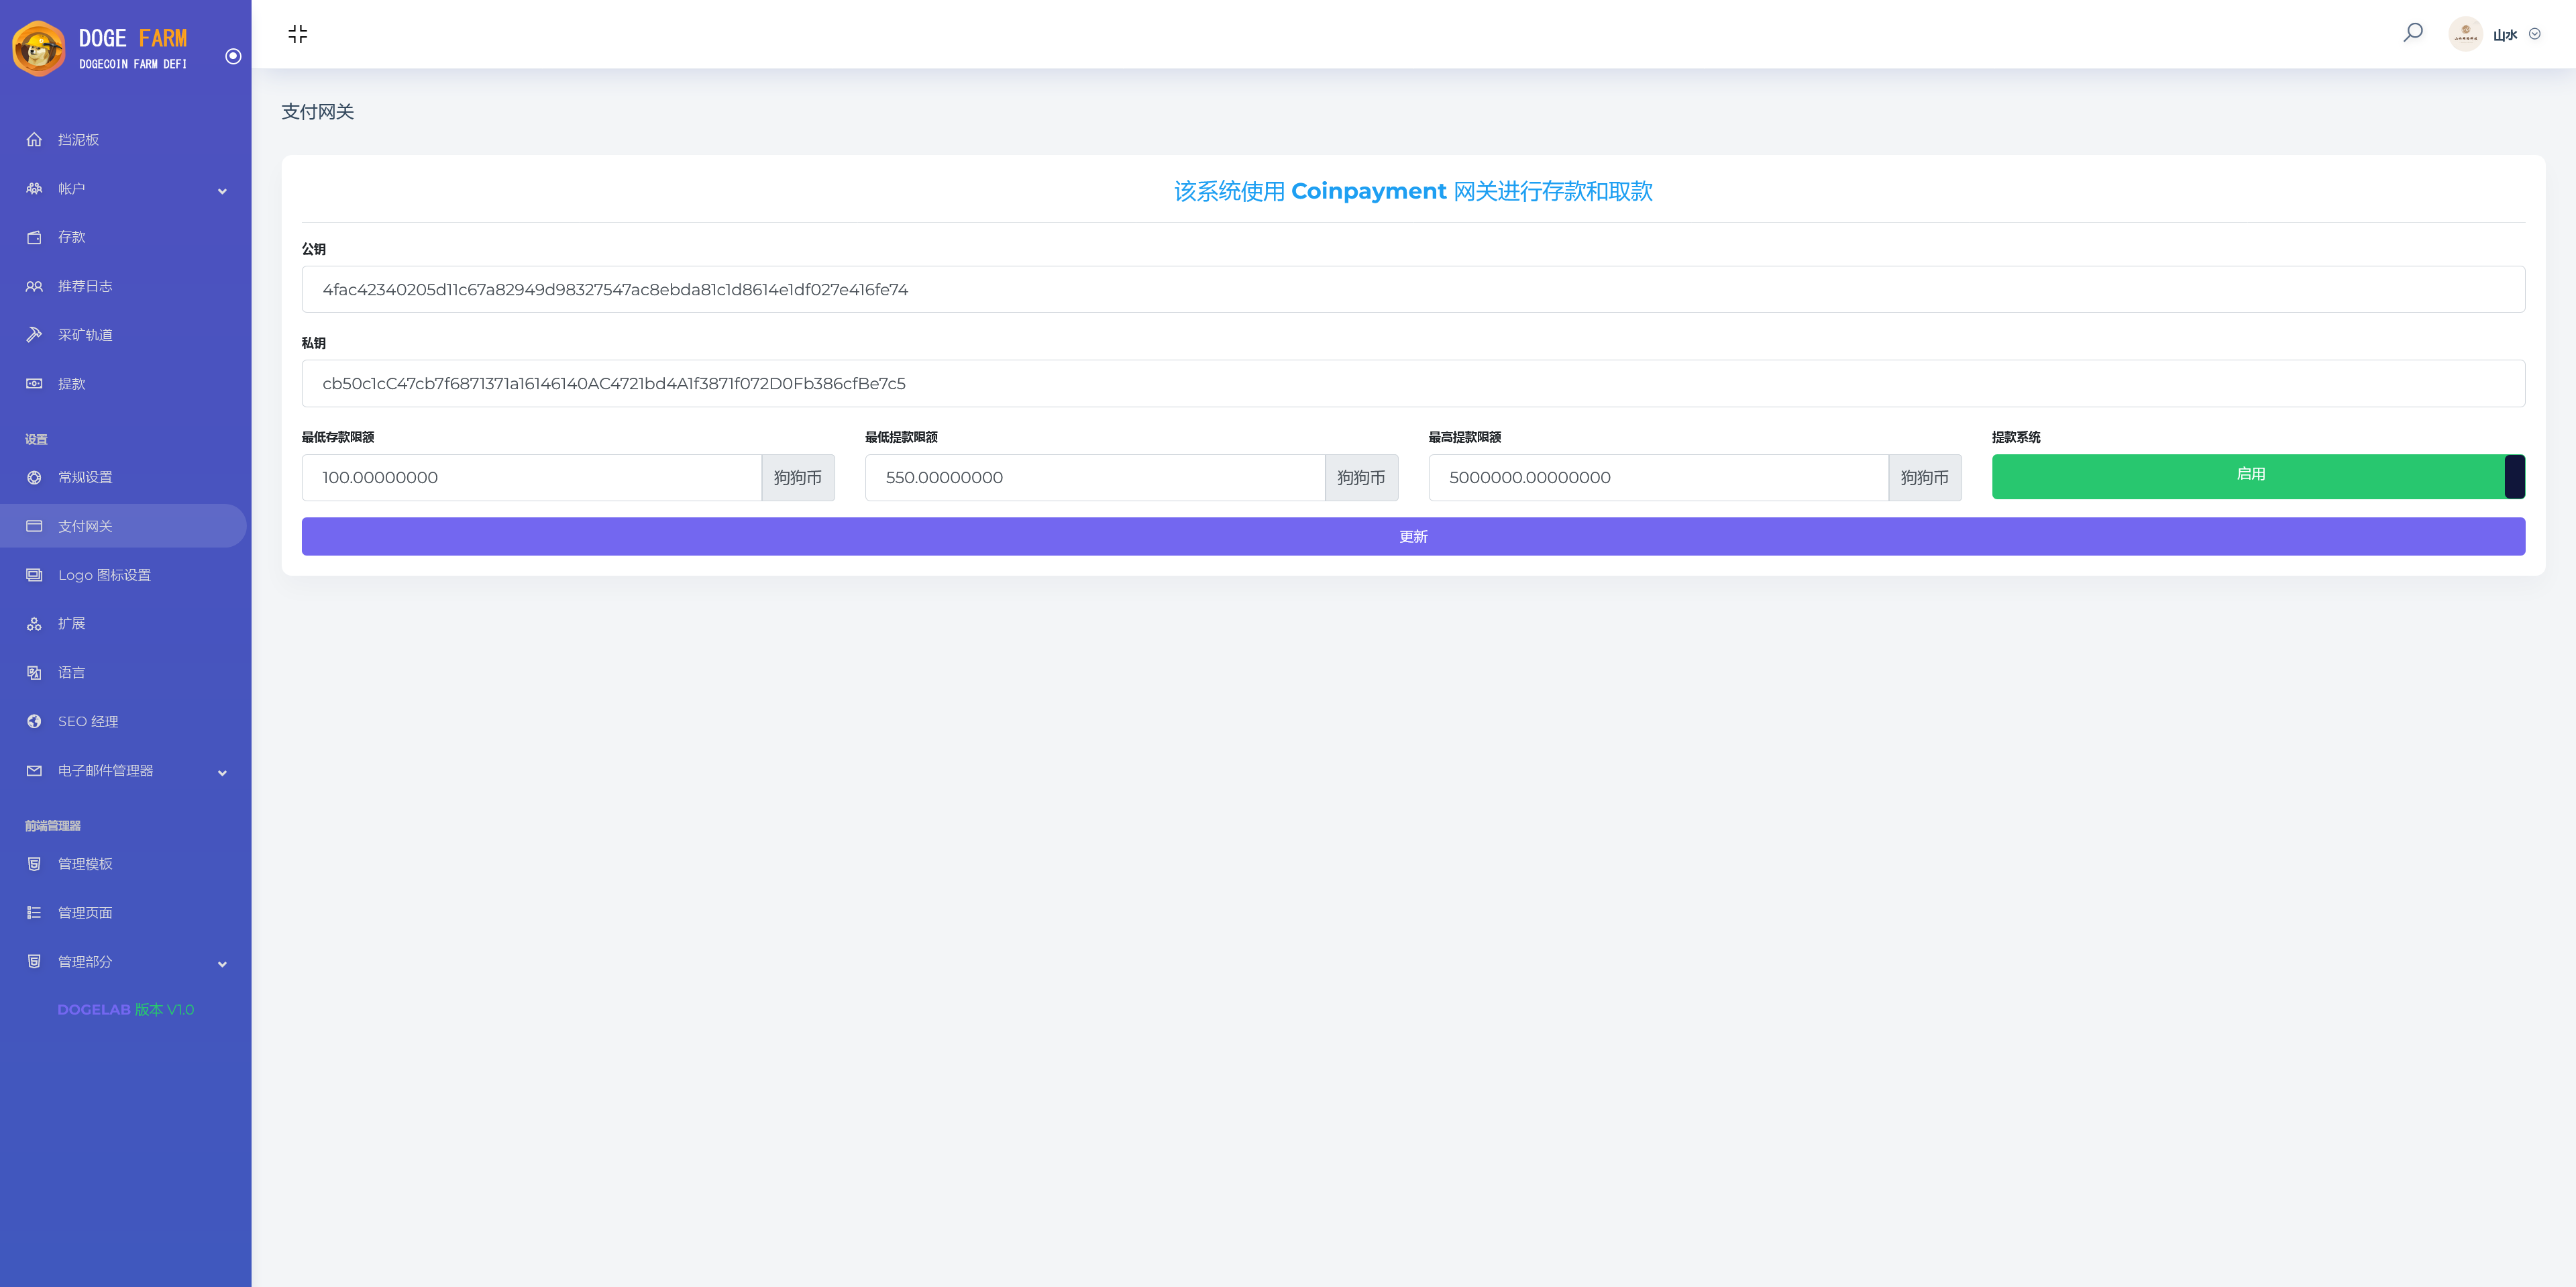This screenshot has width=2576, height=1287.
Task: Open the search icon in top bar
Action: coord(2412,33)
